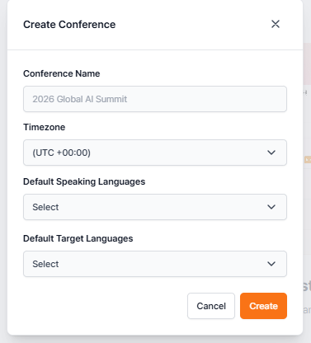Screen dimensions: 311x343
Task: Click chevron icon in Default Speaking Languages
Action: (271, 207)
